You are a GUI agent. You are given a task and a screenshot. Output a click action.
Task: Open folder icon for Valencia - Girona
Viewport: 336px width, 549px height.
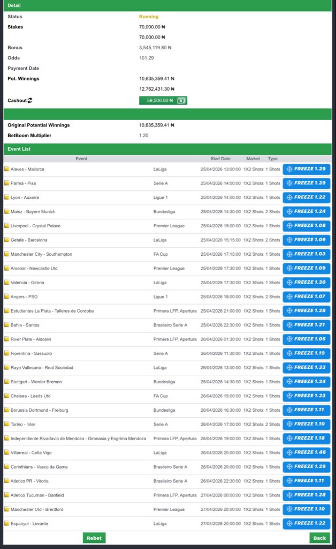click(x=6, y=282)
